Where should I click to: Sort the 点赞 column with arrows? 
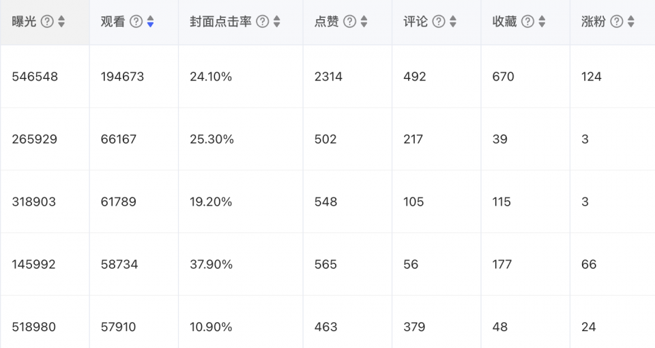364,22
